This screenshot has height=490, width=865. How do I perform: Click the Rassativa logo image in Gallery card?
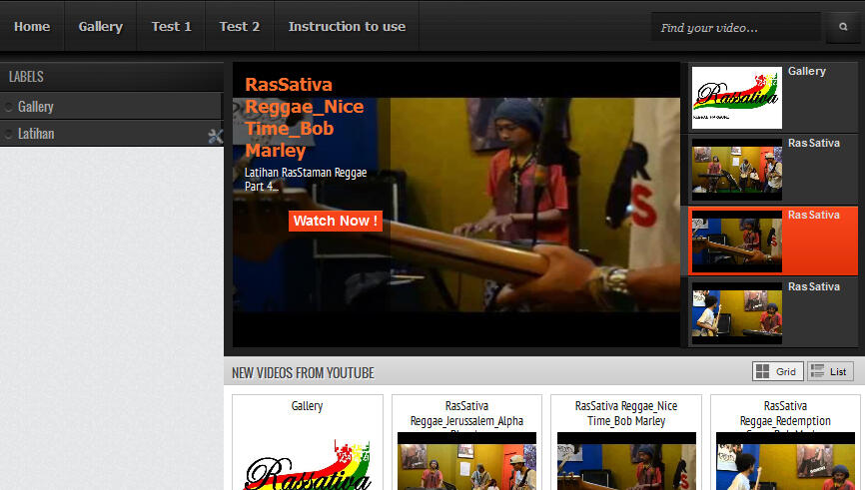(308, 464)
